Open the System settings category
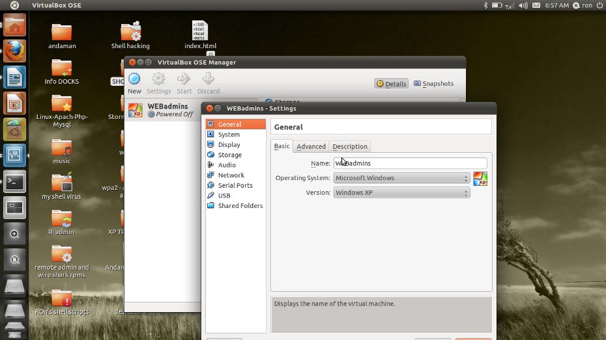Image resolution: width=606 pixels, height=340 pixels. [236, 134]
